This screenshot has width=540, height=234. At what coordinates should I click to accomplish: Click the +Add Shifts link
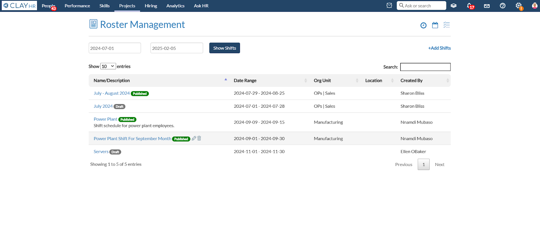tap(439, 48)
